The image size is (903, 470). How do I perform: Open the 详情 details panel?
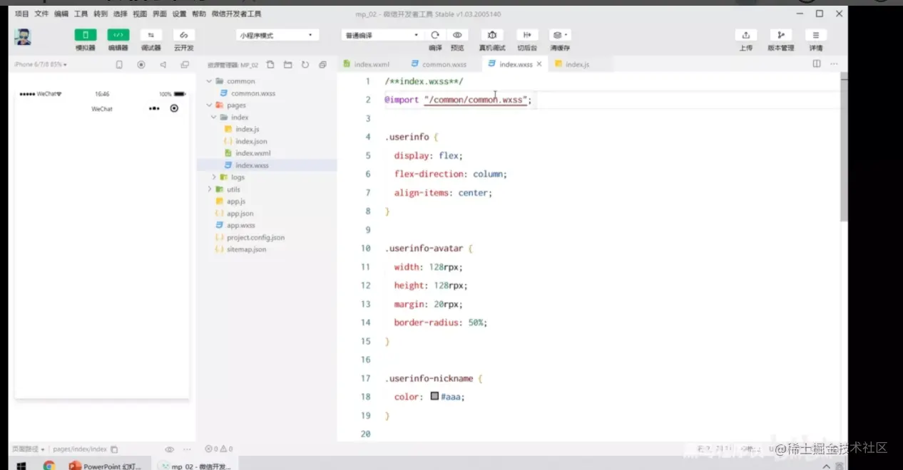point(816,36)
